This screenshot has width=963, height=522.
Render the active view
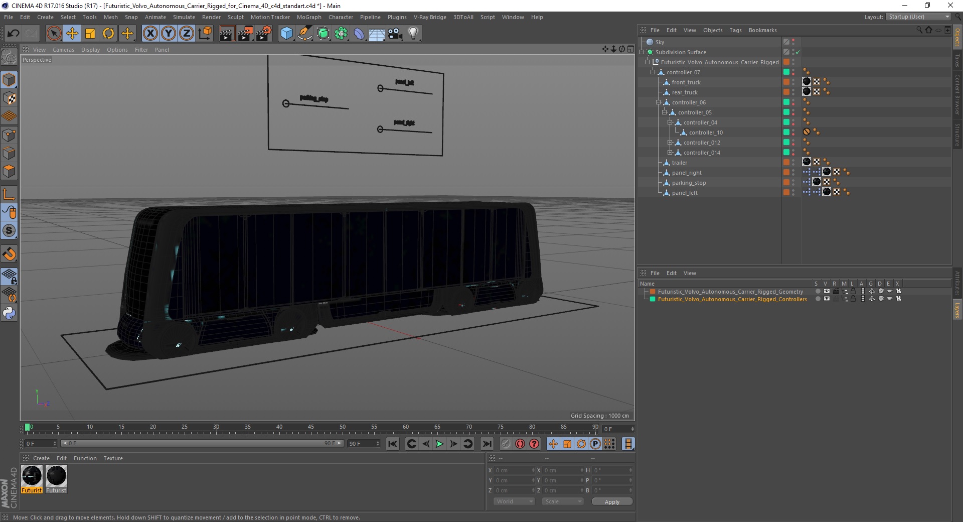coord(227,34)
